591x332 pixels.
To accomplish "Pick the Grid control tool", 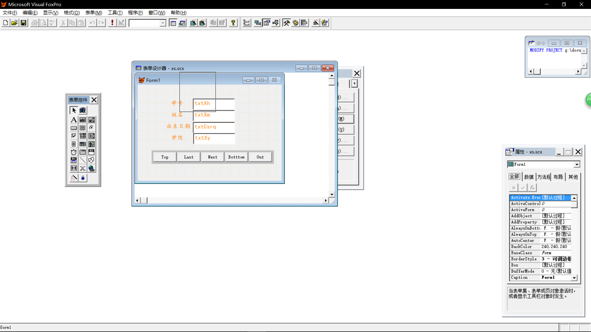I will tap(82, 144).
